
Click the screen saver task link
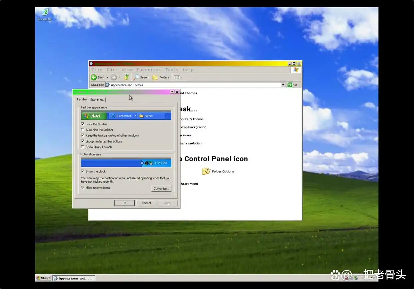point(186,135)
